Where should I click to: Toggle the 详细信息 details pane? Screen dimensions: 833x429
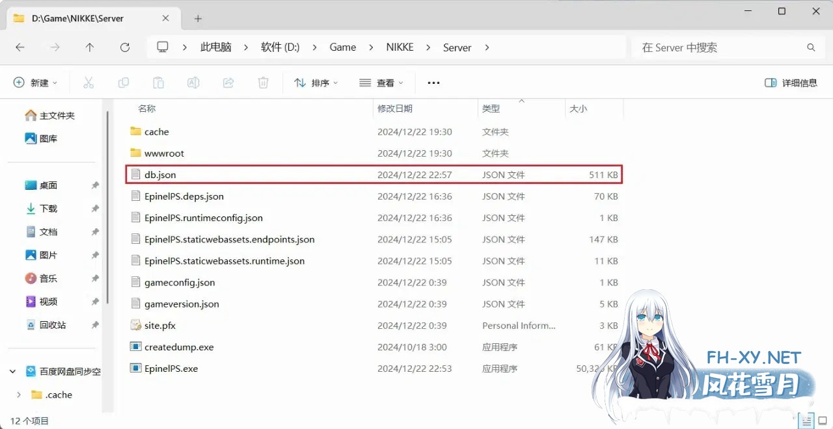pos(790,83)
